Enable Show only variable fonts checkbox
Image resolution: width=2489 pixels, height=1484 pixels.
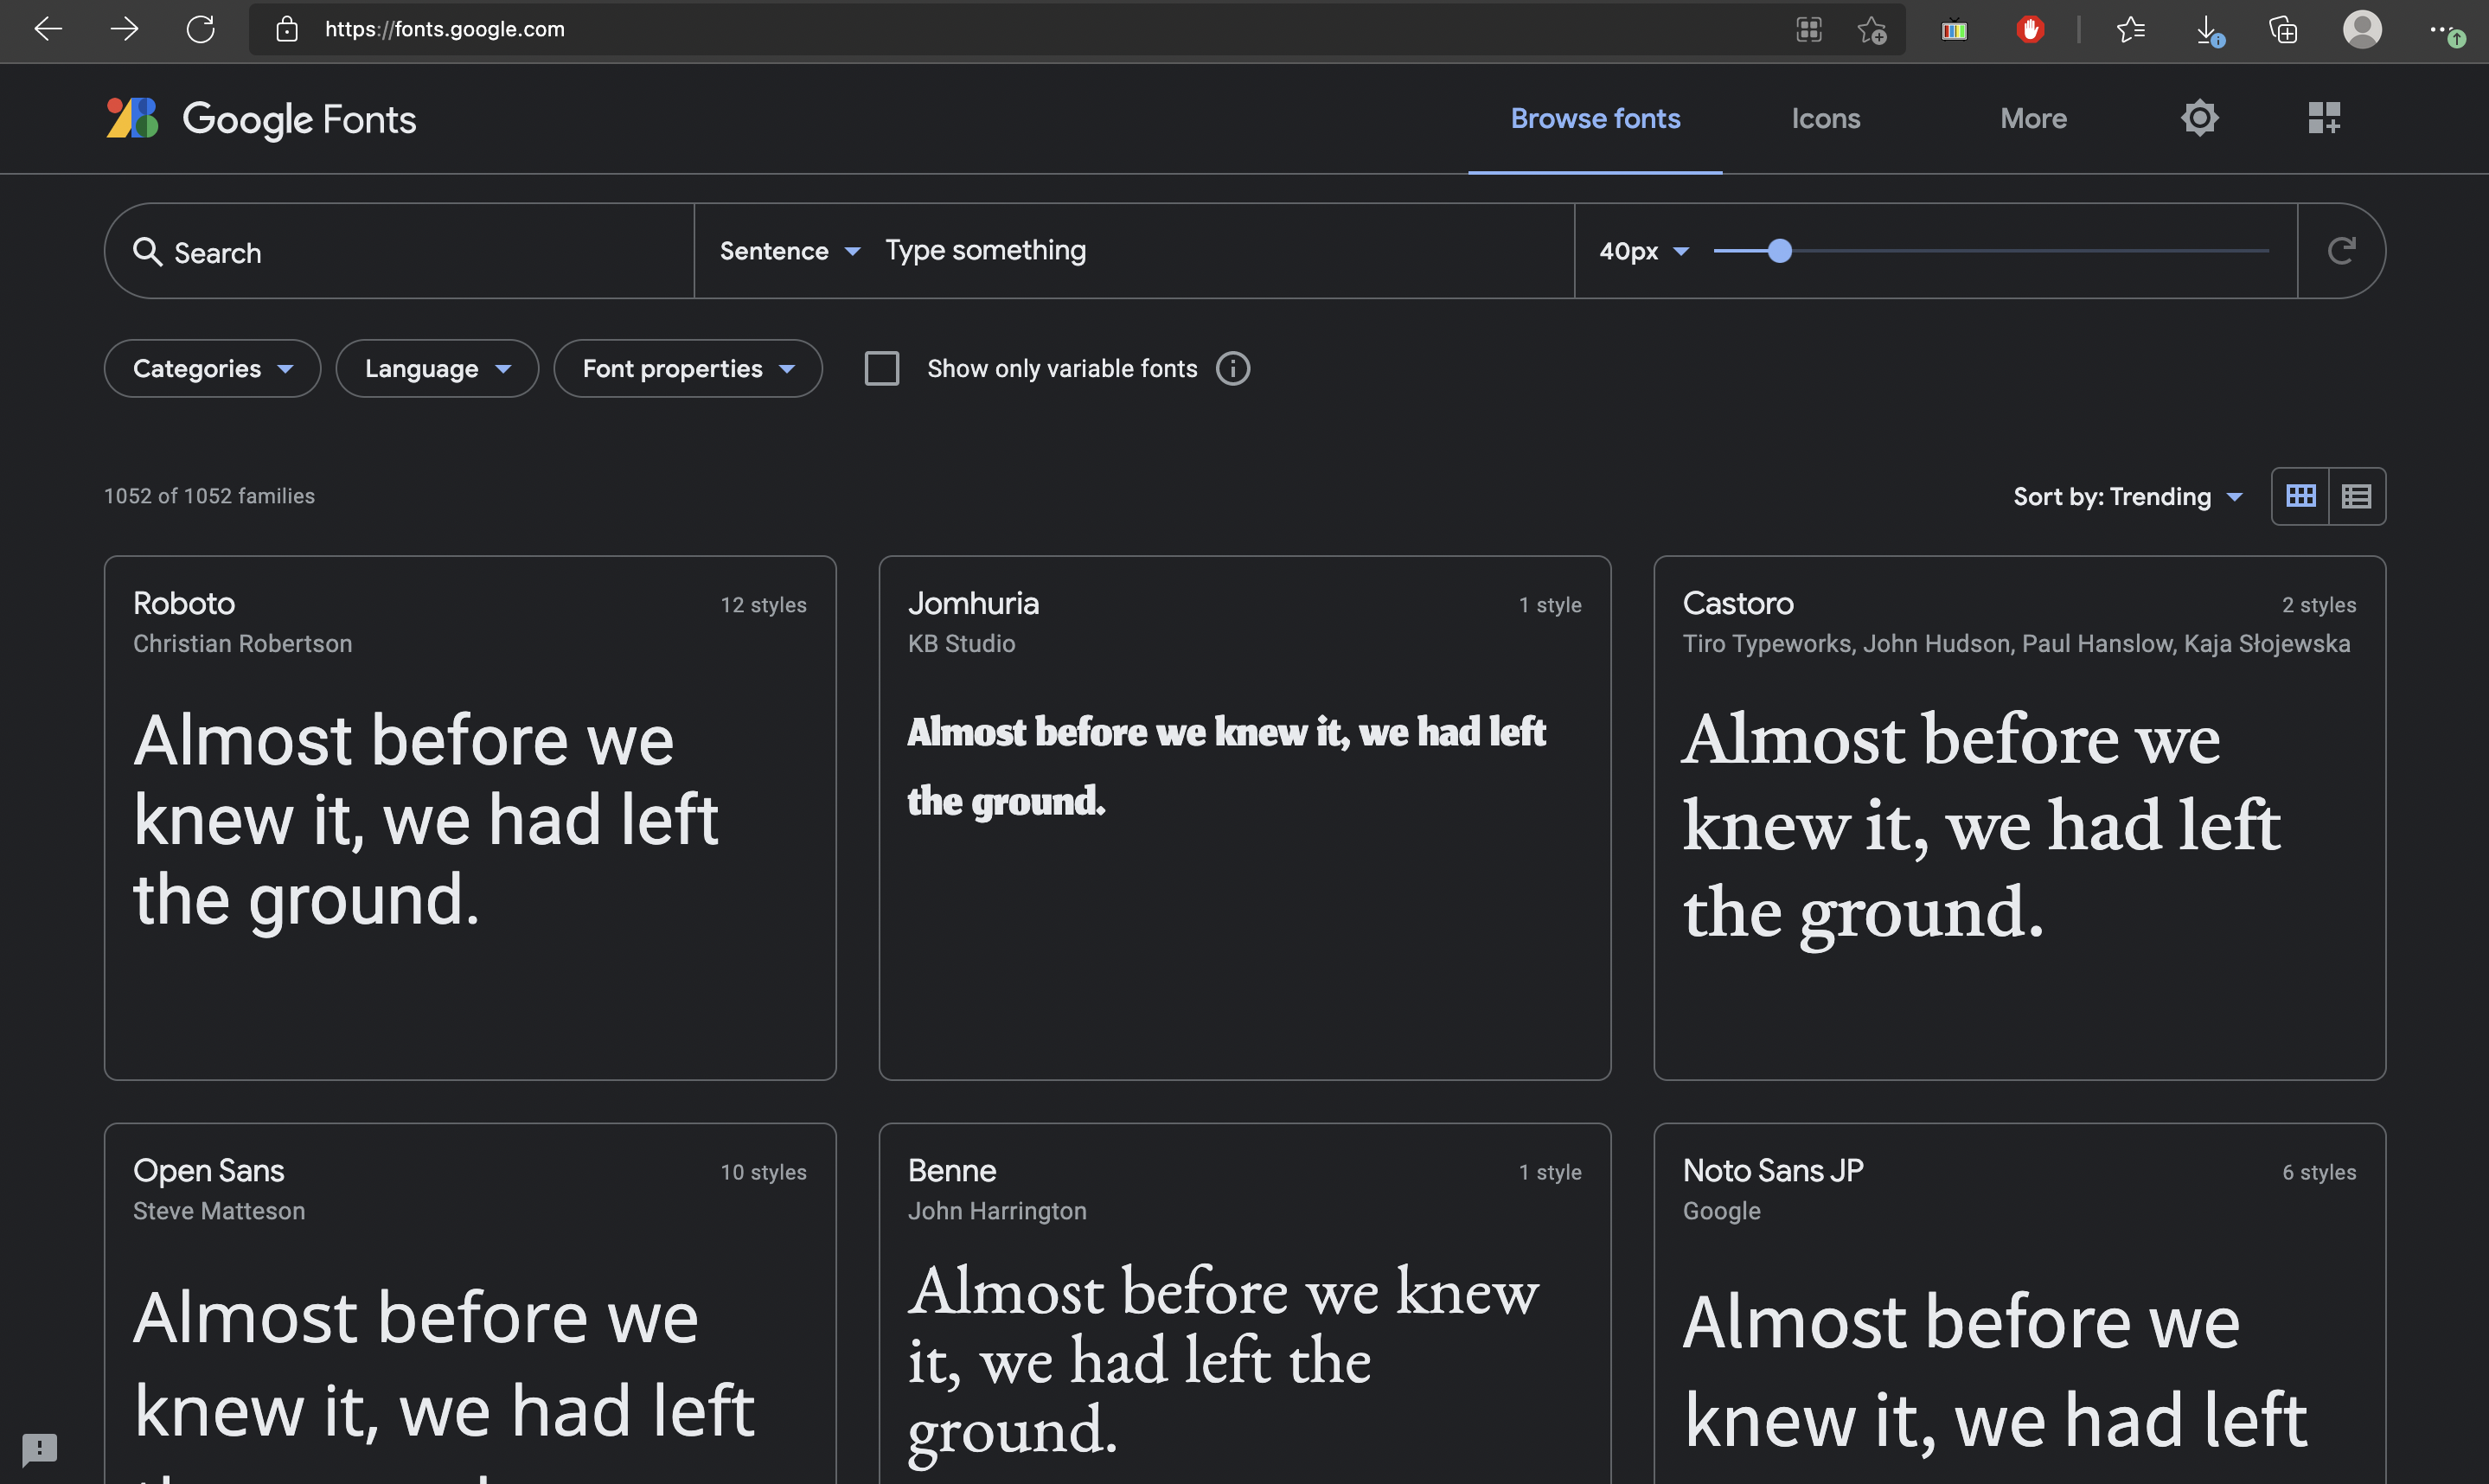pyautogui.click(x=881, y=368)
